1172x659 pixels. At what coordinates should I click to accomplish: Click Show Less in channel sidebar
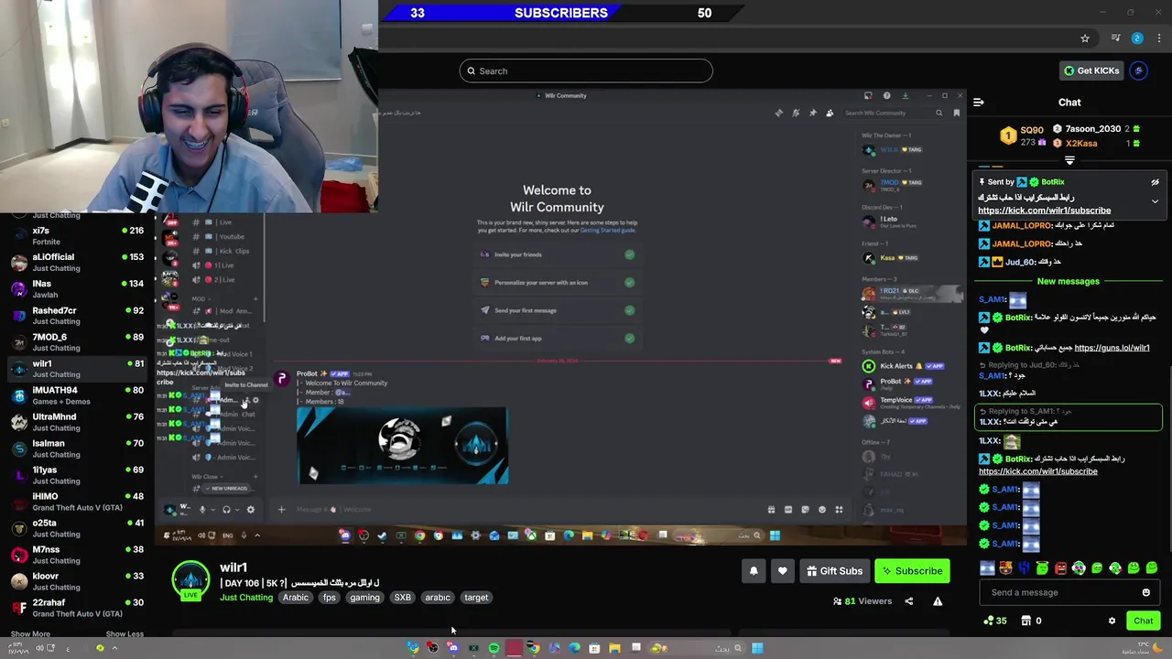pos(125,633)
